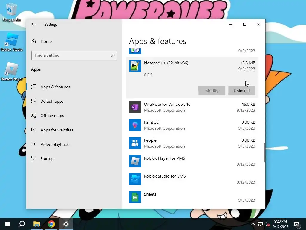The height and width of the screenshot is (230, 306).
Task: Click the '13.3 MB' size value
Action: click(x=248, y=63)
